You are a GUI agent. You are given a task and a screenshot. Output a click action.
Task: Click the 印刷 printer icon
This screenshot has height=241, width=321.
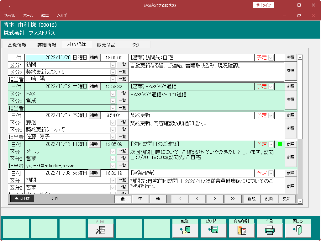(x=270, y=230)
